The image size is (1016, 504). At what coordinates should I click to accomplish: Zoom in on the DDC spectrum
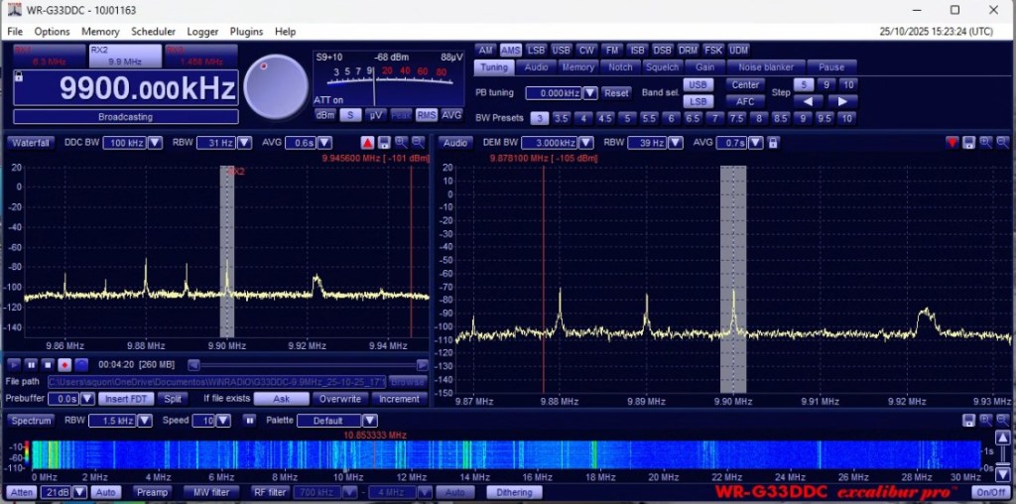coord(402,143)
